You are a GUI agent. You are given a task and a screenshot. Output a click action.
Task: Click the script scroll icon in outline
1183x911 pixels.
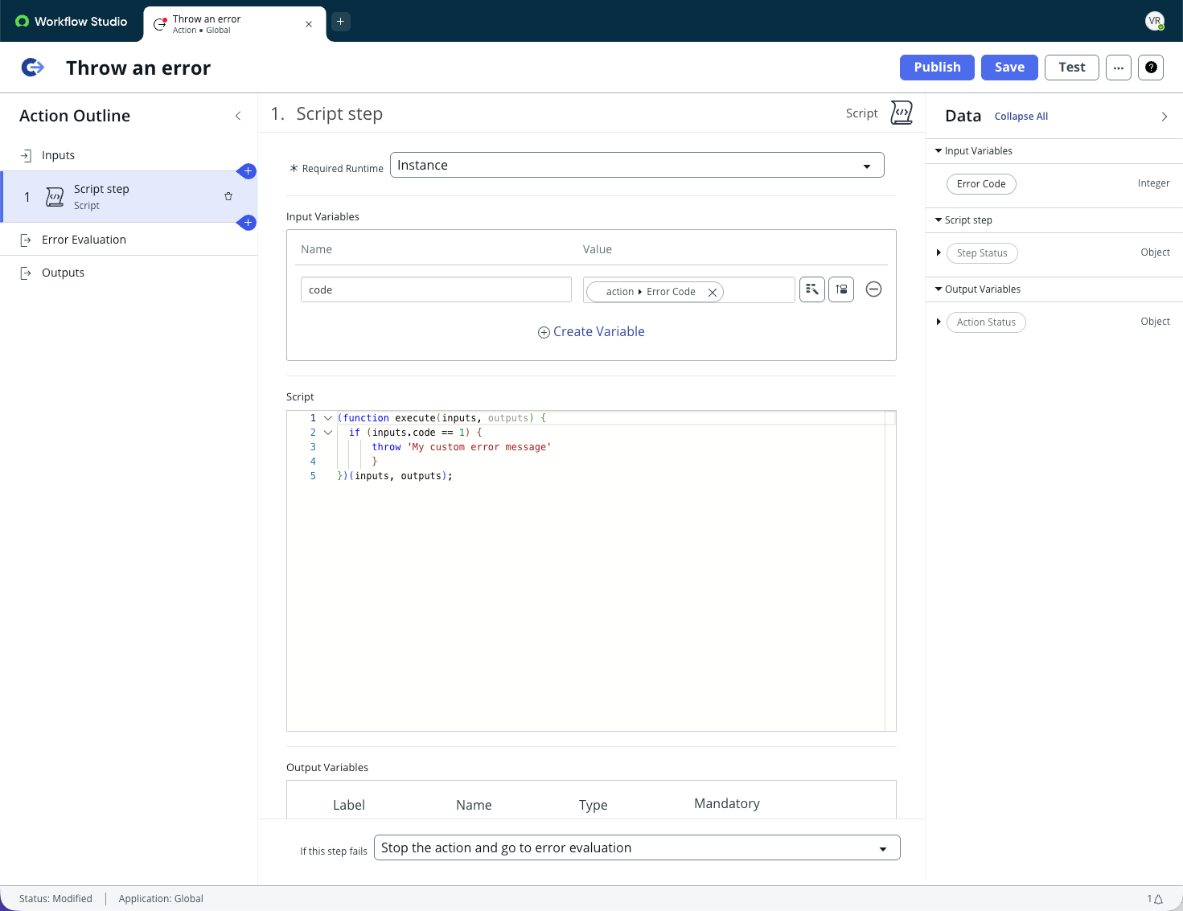click(55, 197)
